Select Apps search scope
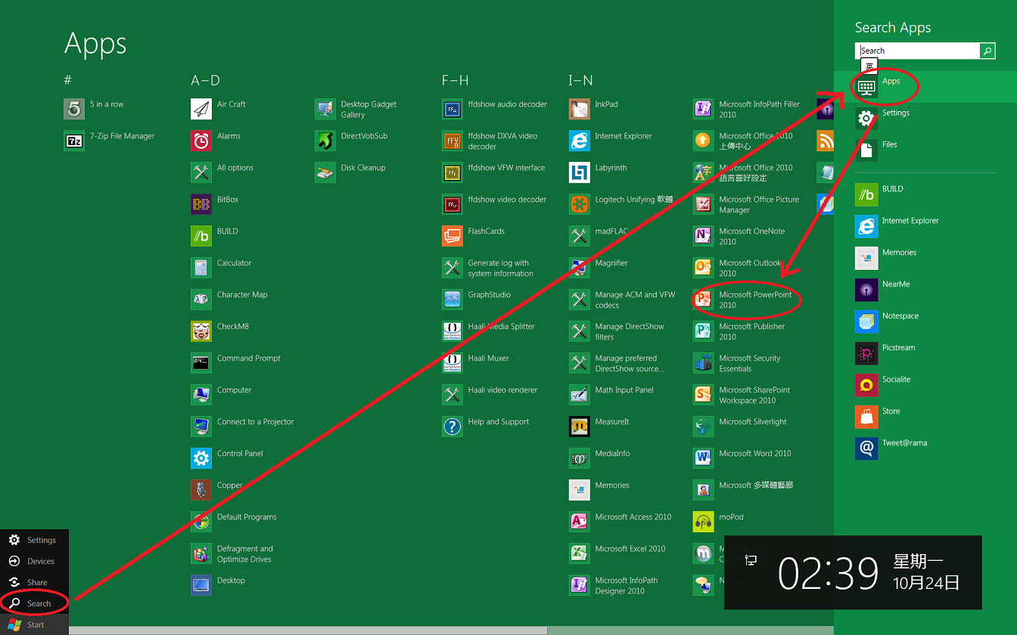 pyautogui.click(x=925, y=86)
